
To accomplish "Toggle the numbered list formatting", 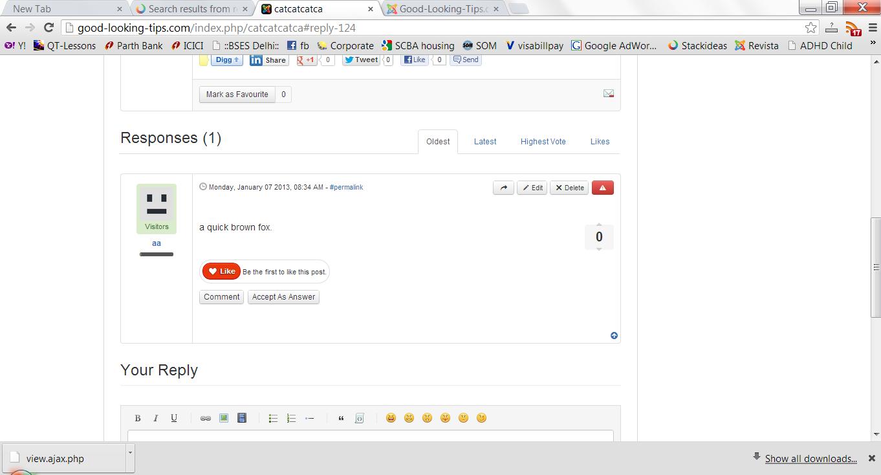I will (291, 417).
